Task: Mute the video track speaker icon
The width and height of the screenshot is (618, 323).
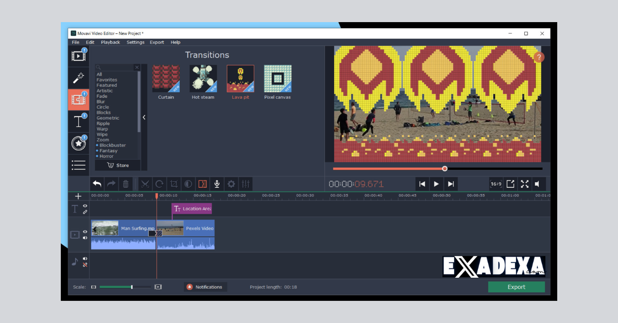Action: [85, 238]
